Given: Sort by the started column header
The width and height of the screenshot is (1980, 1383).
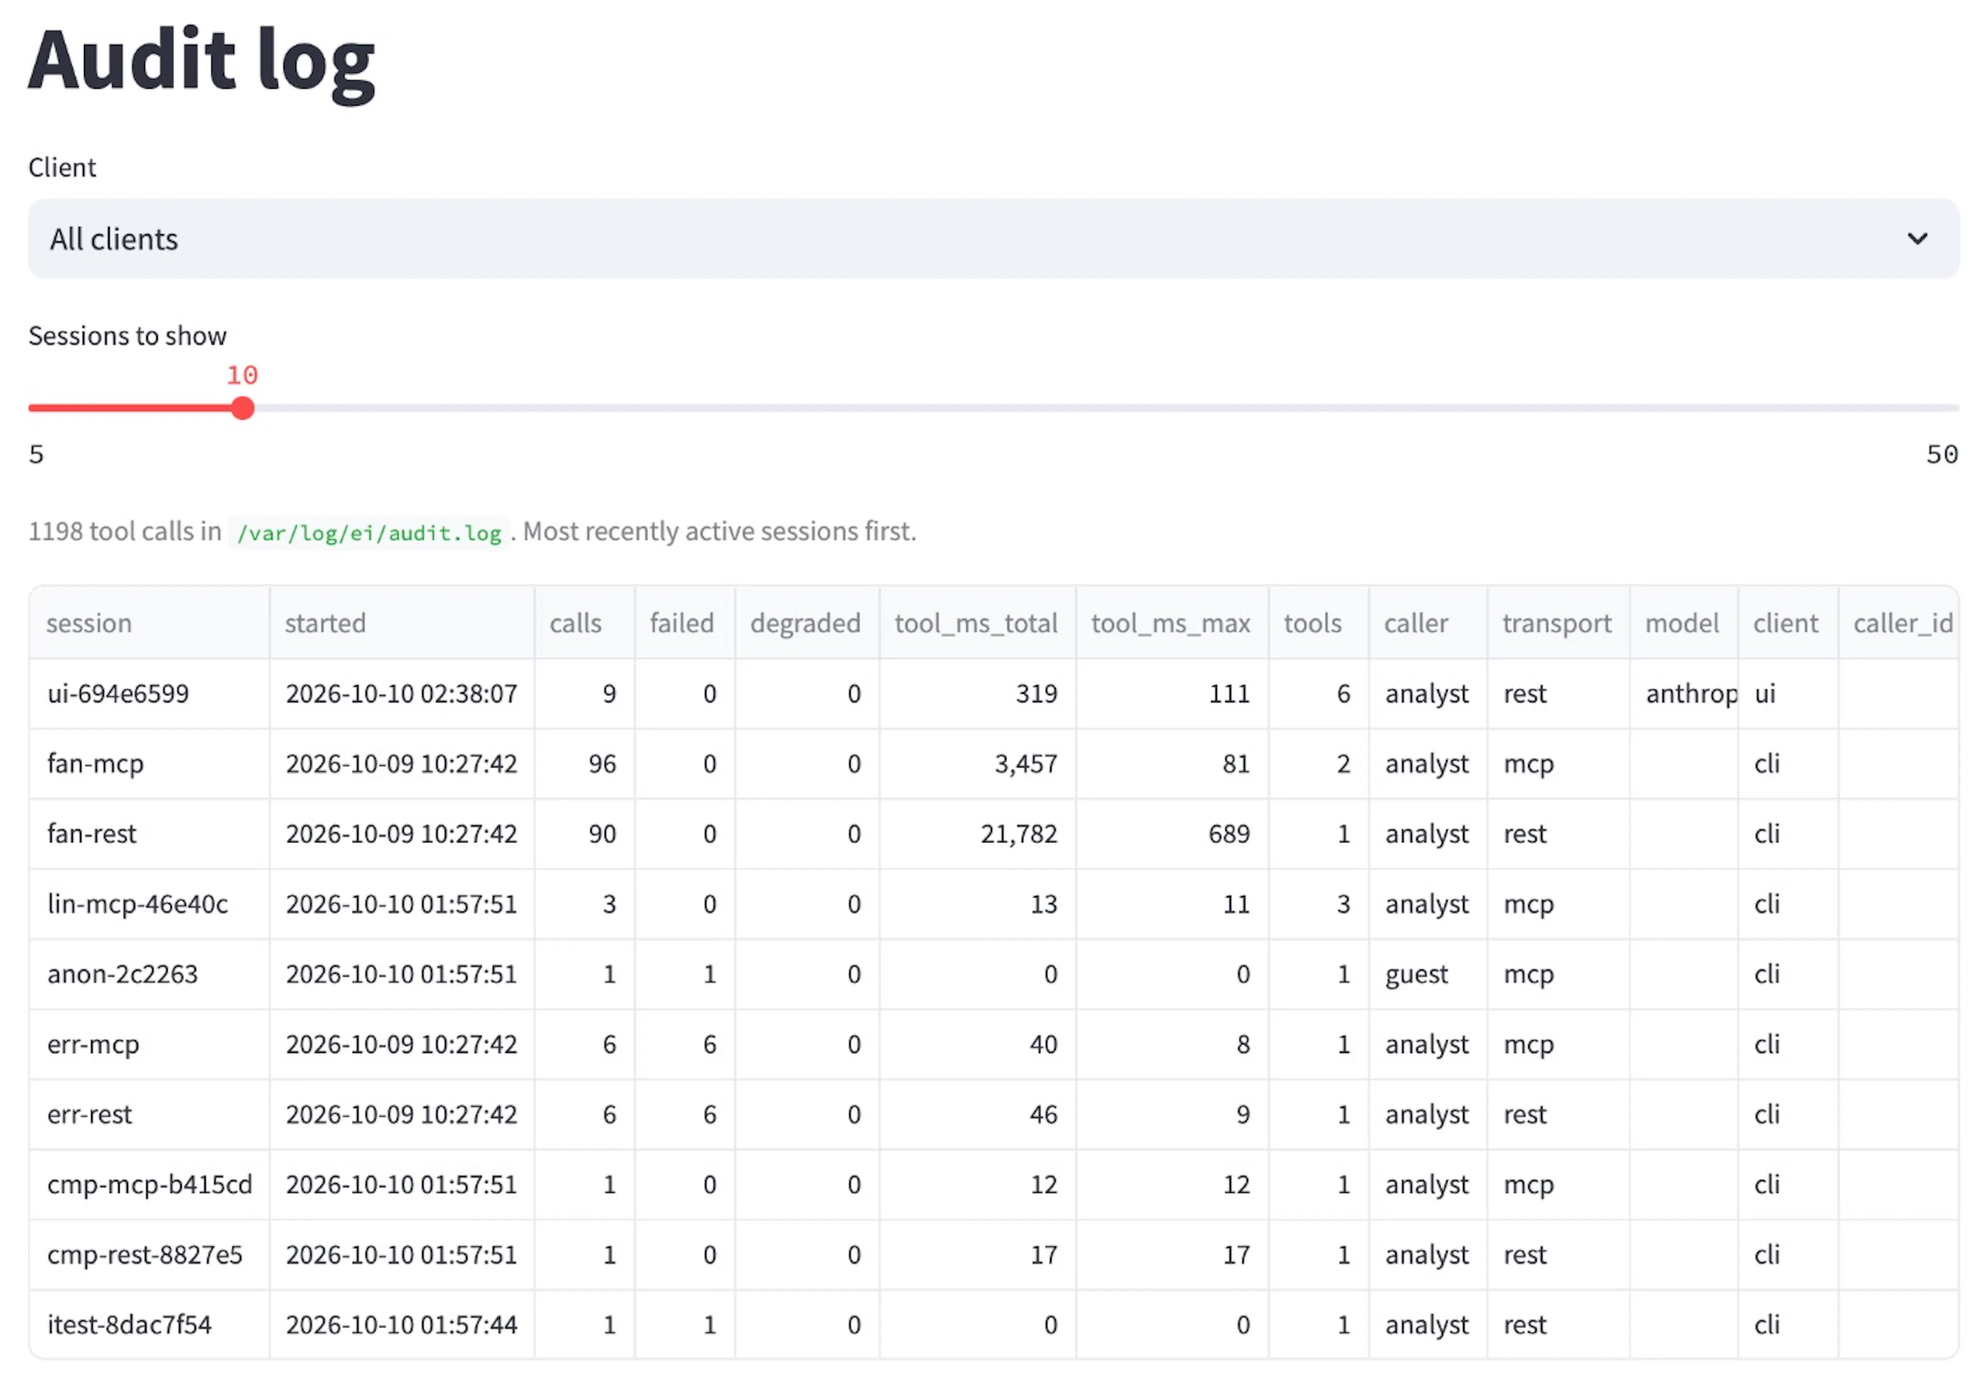Looking at the screenshot, I should coord(402,623).
